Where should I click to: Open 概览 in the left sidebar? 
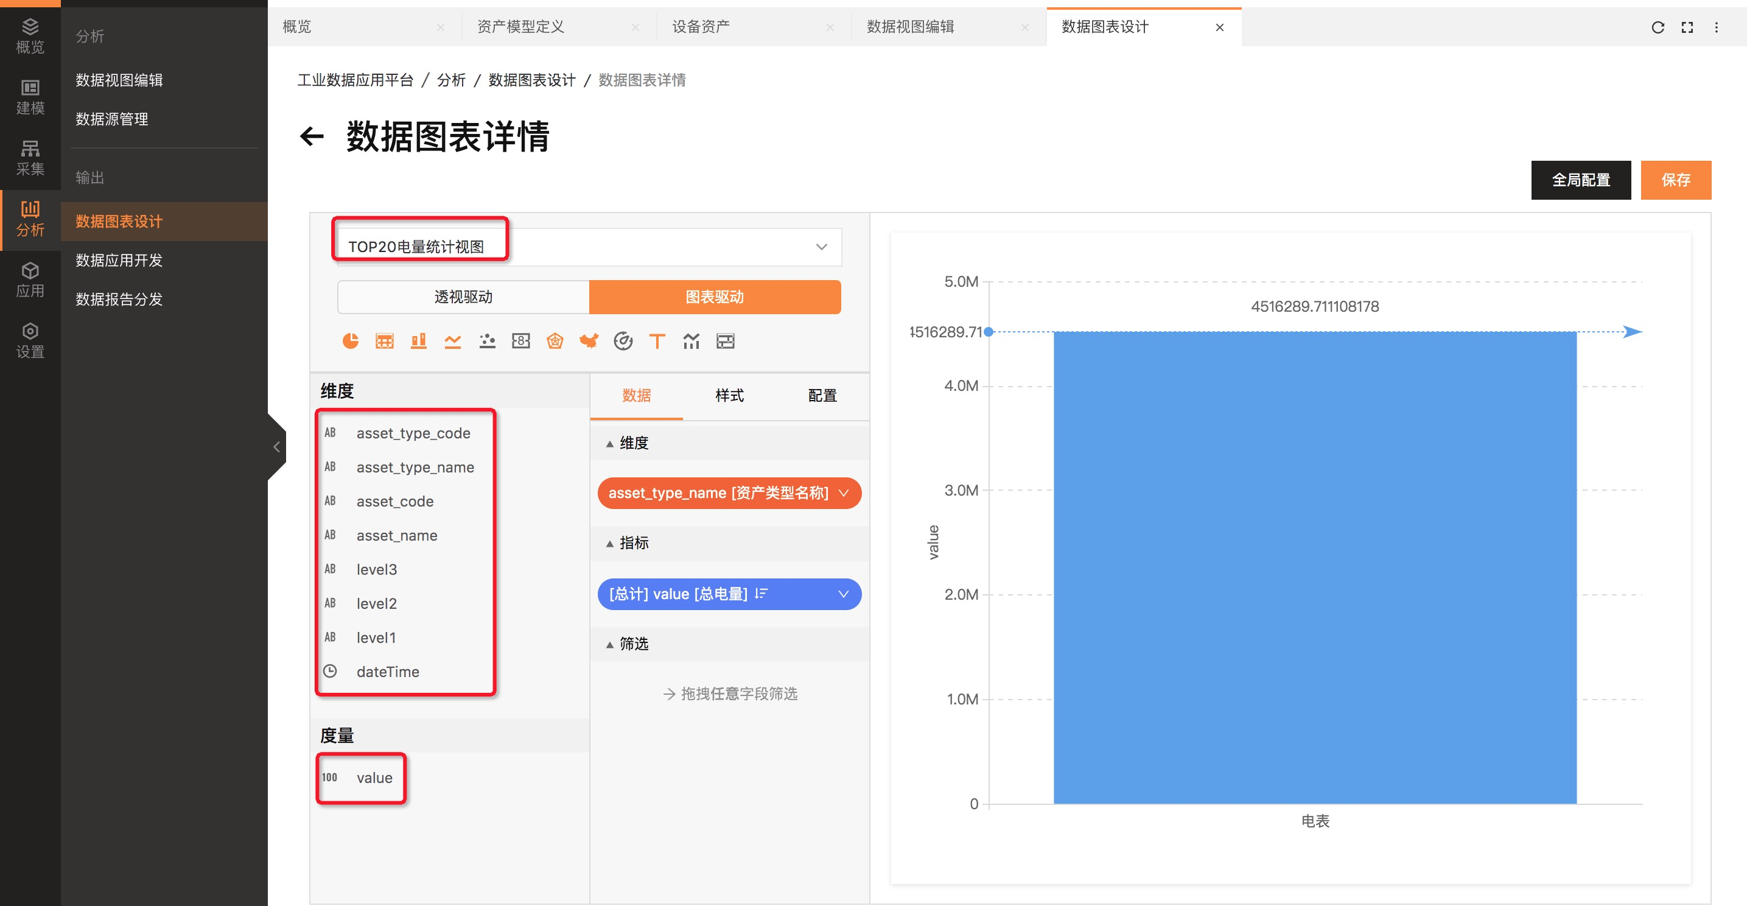30,37
